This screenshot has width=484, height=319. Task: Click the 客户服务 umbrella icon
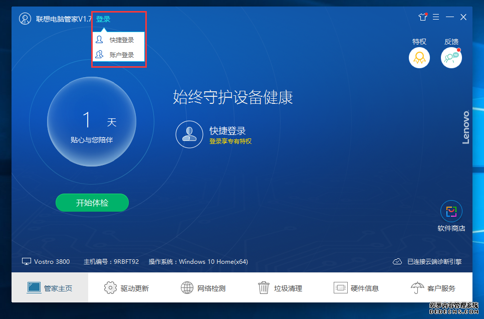pyautogui.click(x=417, y=288)
